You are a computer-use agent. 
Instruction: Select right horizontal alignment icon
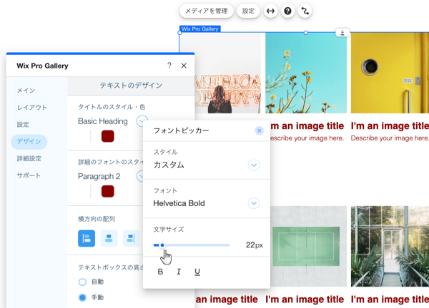click(131, 238)
